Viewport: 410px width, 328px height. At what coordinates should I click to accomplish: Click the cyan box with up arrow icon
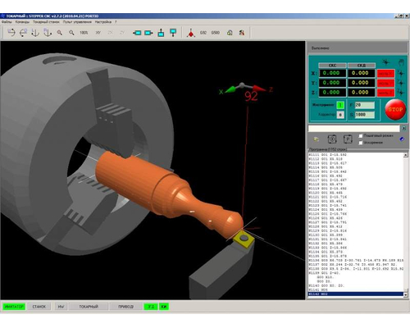click(161, 33)
